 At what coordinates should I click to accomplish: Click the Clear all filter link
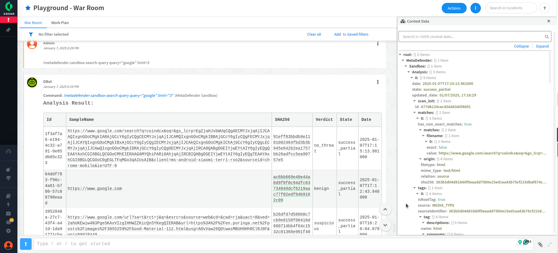pos(314,34)
